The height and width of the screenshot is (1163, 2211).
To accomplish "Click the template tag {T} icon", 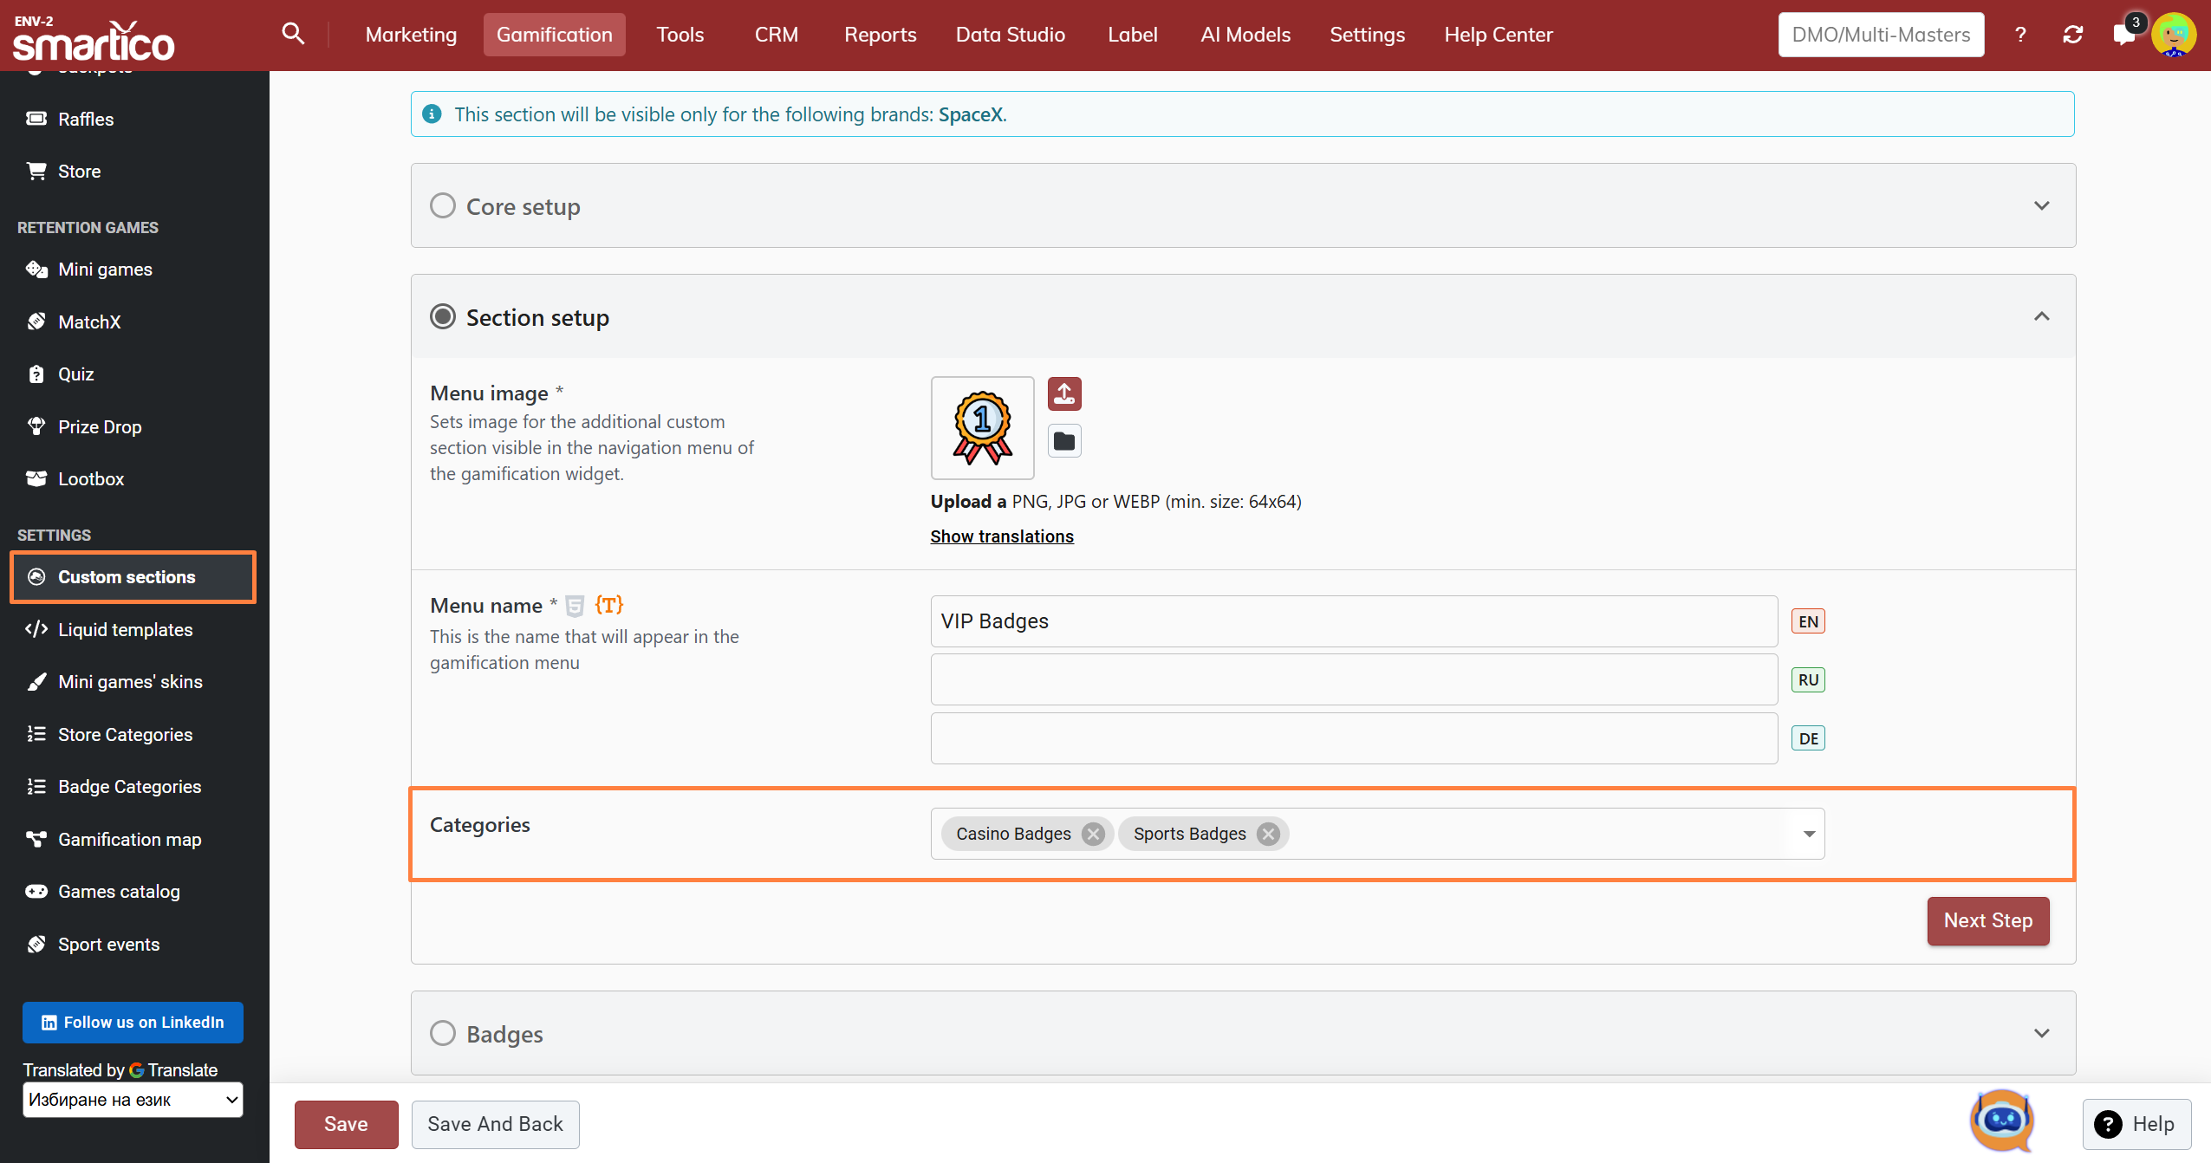I will 609,605.
